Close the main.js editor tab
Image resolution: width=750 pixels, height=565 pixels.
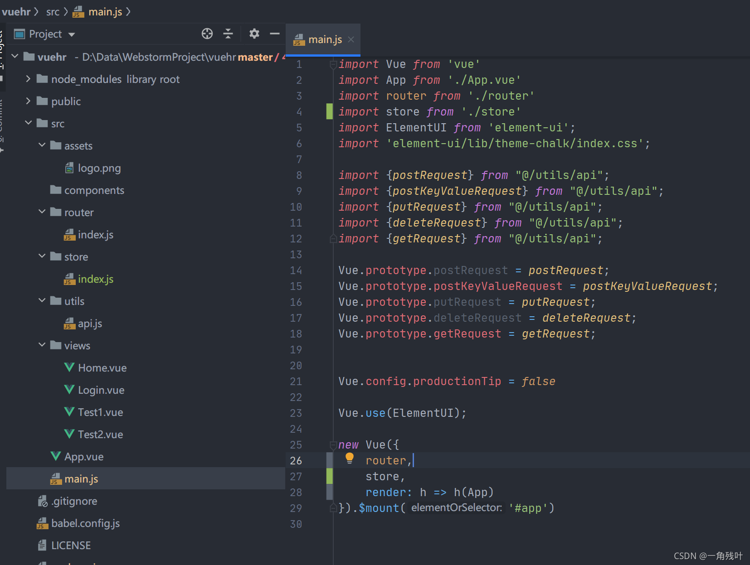(351, 40)
